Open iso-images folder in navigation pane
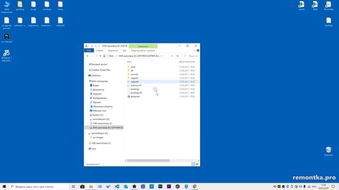 [x=96, y=137]
